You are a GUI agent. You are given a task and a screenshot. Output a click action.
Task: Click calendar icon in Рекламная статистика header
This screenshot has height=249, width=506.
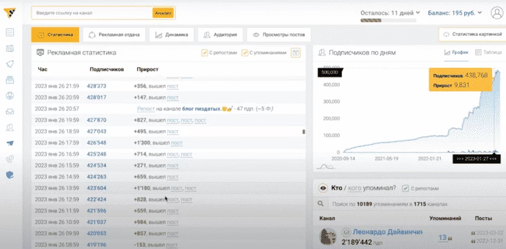295,53
